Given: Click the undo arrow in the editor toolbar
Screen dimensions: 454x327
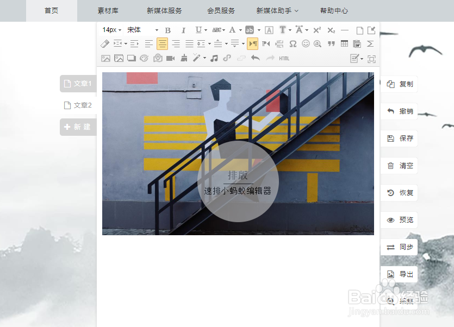Looking at the screenshot, I should tap(254, 58).
